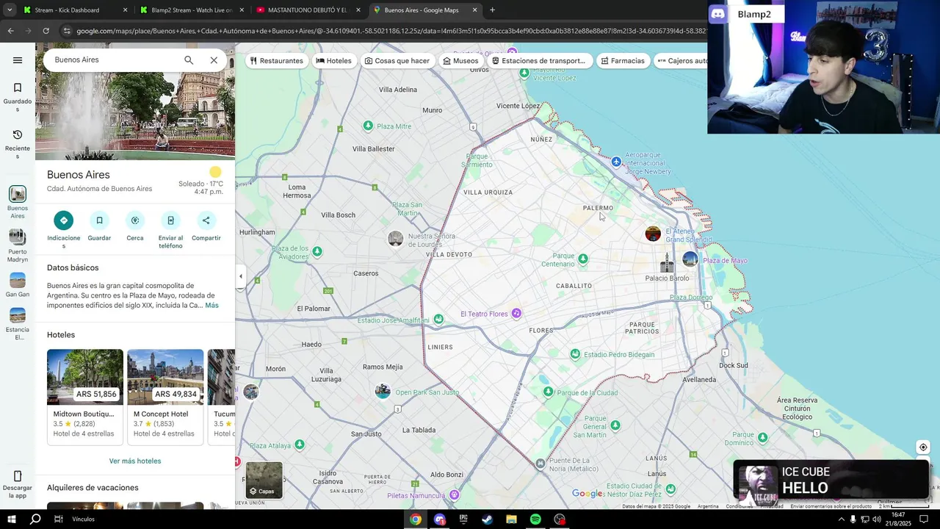Expand description with Más link
Image resolution: width=940 pixels, height=529 pixels.
pyautogui.click(x=211, y=306)
